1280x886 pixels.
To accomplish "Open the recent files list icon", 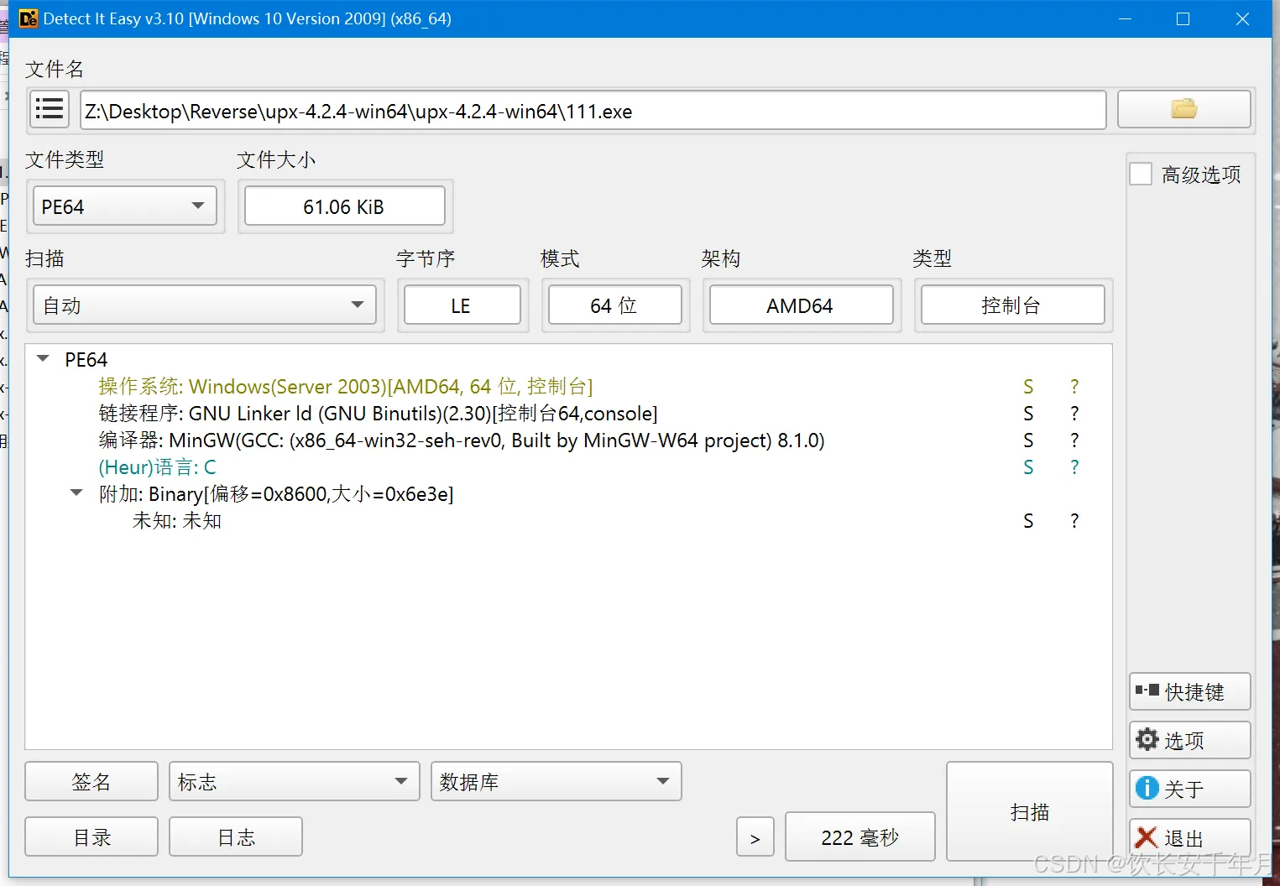I will pos(50,109).
